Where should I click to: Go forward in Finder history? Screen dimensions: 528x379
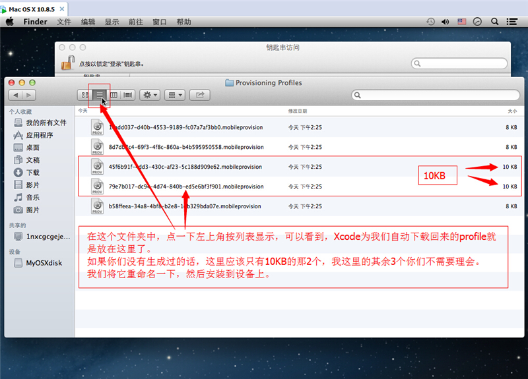(29, 95)
